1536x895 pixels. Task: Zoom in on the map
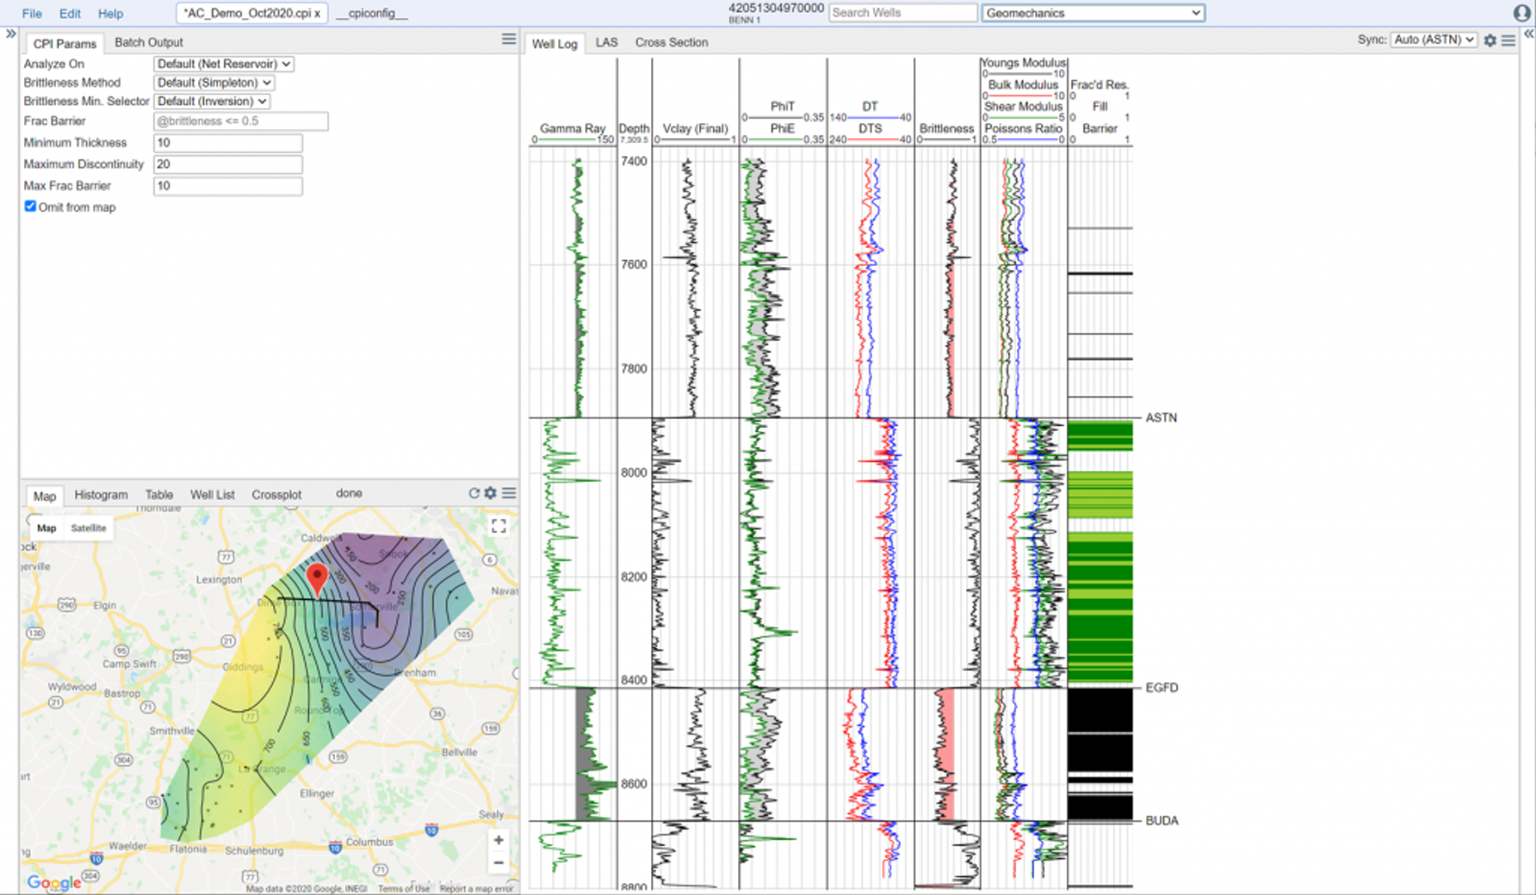click(499, 840)
